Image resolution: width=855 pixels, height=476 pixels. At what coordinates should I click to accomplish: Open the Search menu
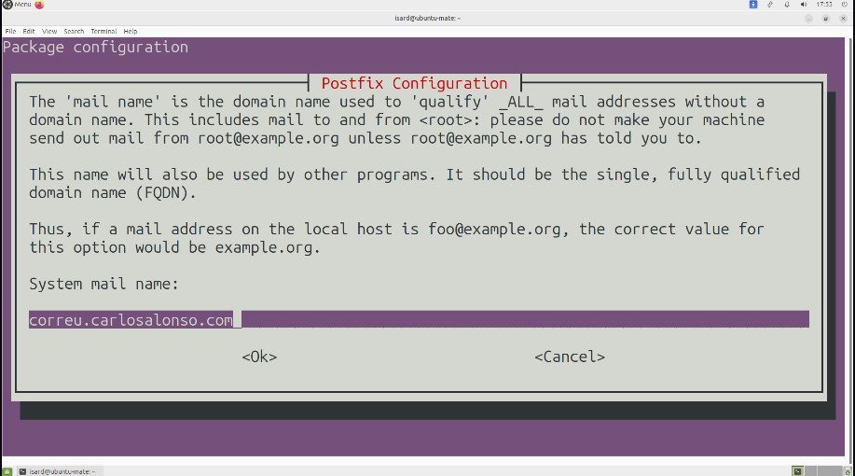click(74, 31)
